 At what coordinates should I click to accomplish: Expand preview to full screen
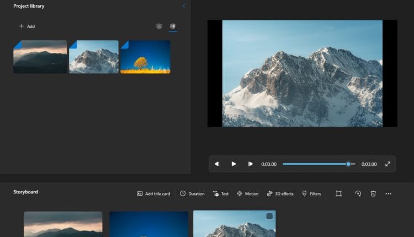point(388,164)
